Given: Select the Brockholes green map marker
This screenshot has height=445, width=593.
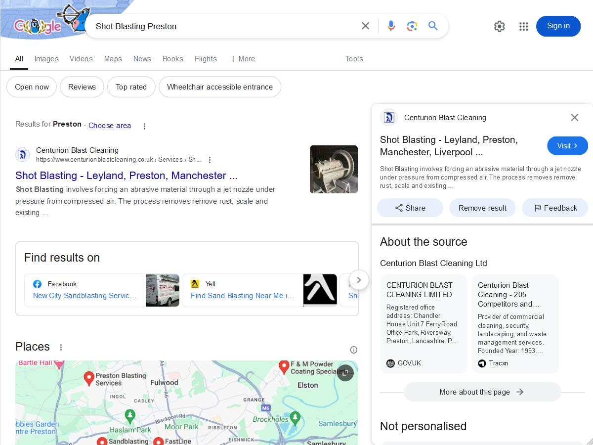Looking at the screenshot, I should click(x=295, y=418).
